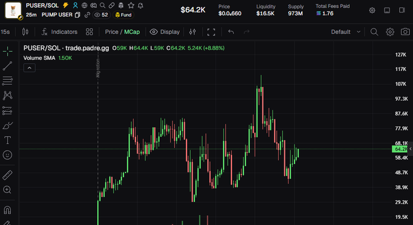Viewport: 413px width, 225px height.
Task: Copy the PUMP USER token address
Action: [x=78, y=15]
